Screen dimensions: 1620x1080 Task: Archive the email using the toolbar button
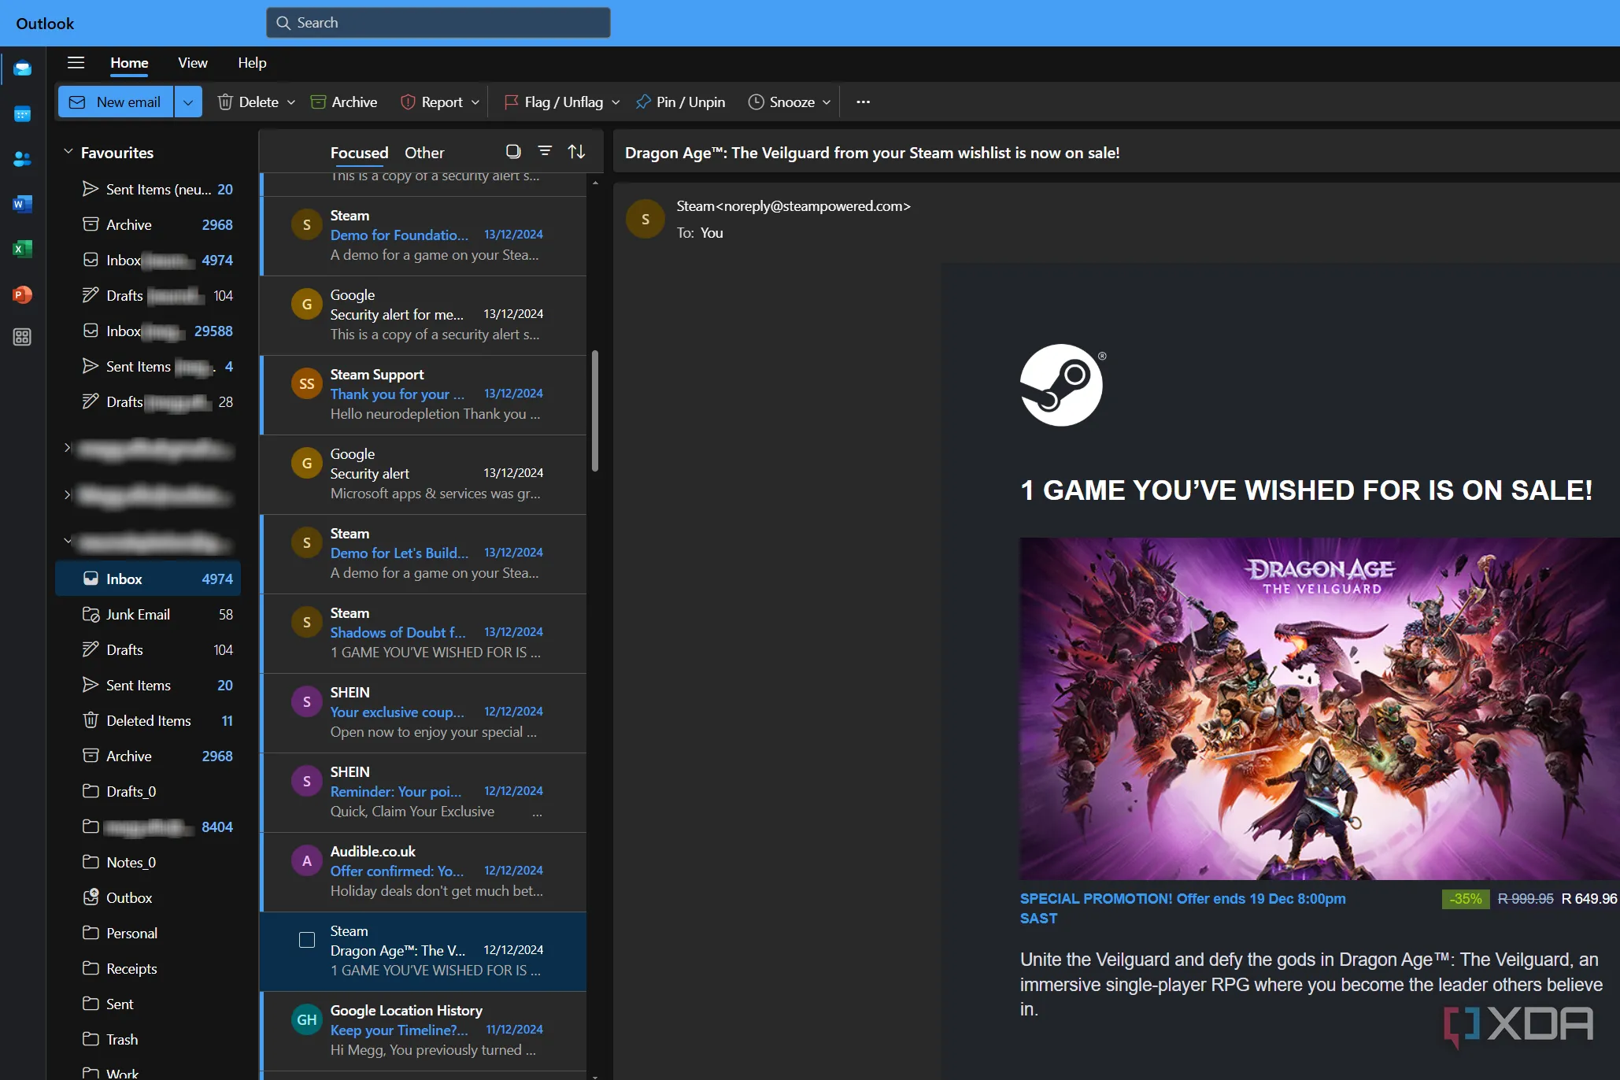344,102
